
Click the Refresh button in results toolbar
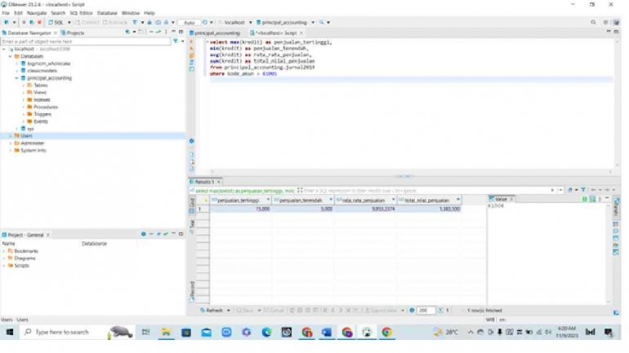(212, 311)
